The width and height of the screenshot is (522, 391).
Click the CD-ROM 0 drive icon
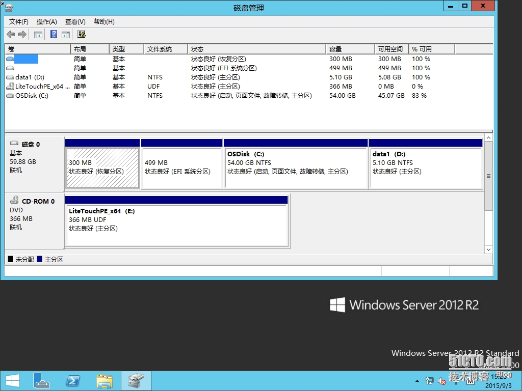(x=14, y=200)
